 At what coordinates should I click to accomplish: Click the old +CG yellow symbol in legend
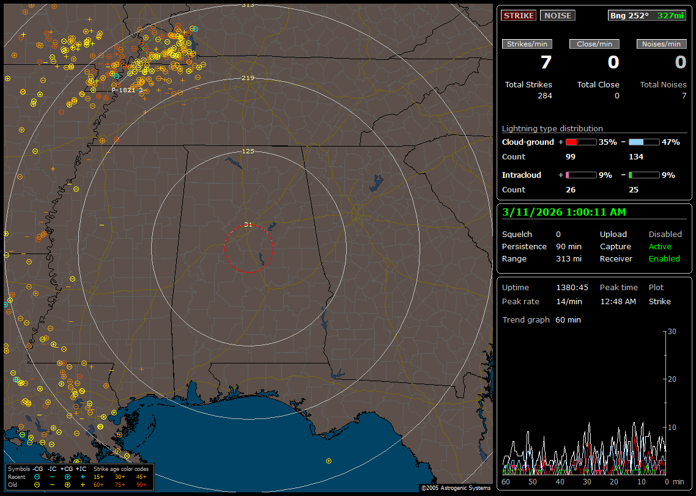point(67,484)
